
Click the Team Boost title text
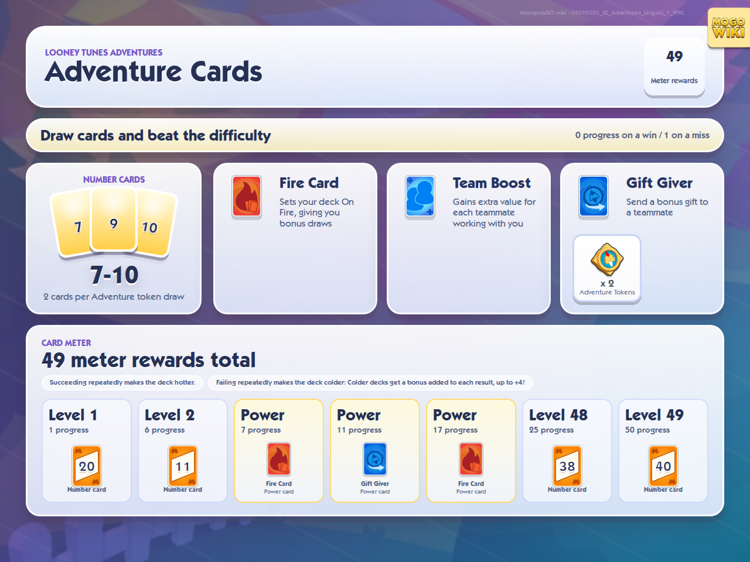point(492,183)
